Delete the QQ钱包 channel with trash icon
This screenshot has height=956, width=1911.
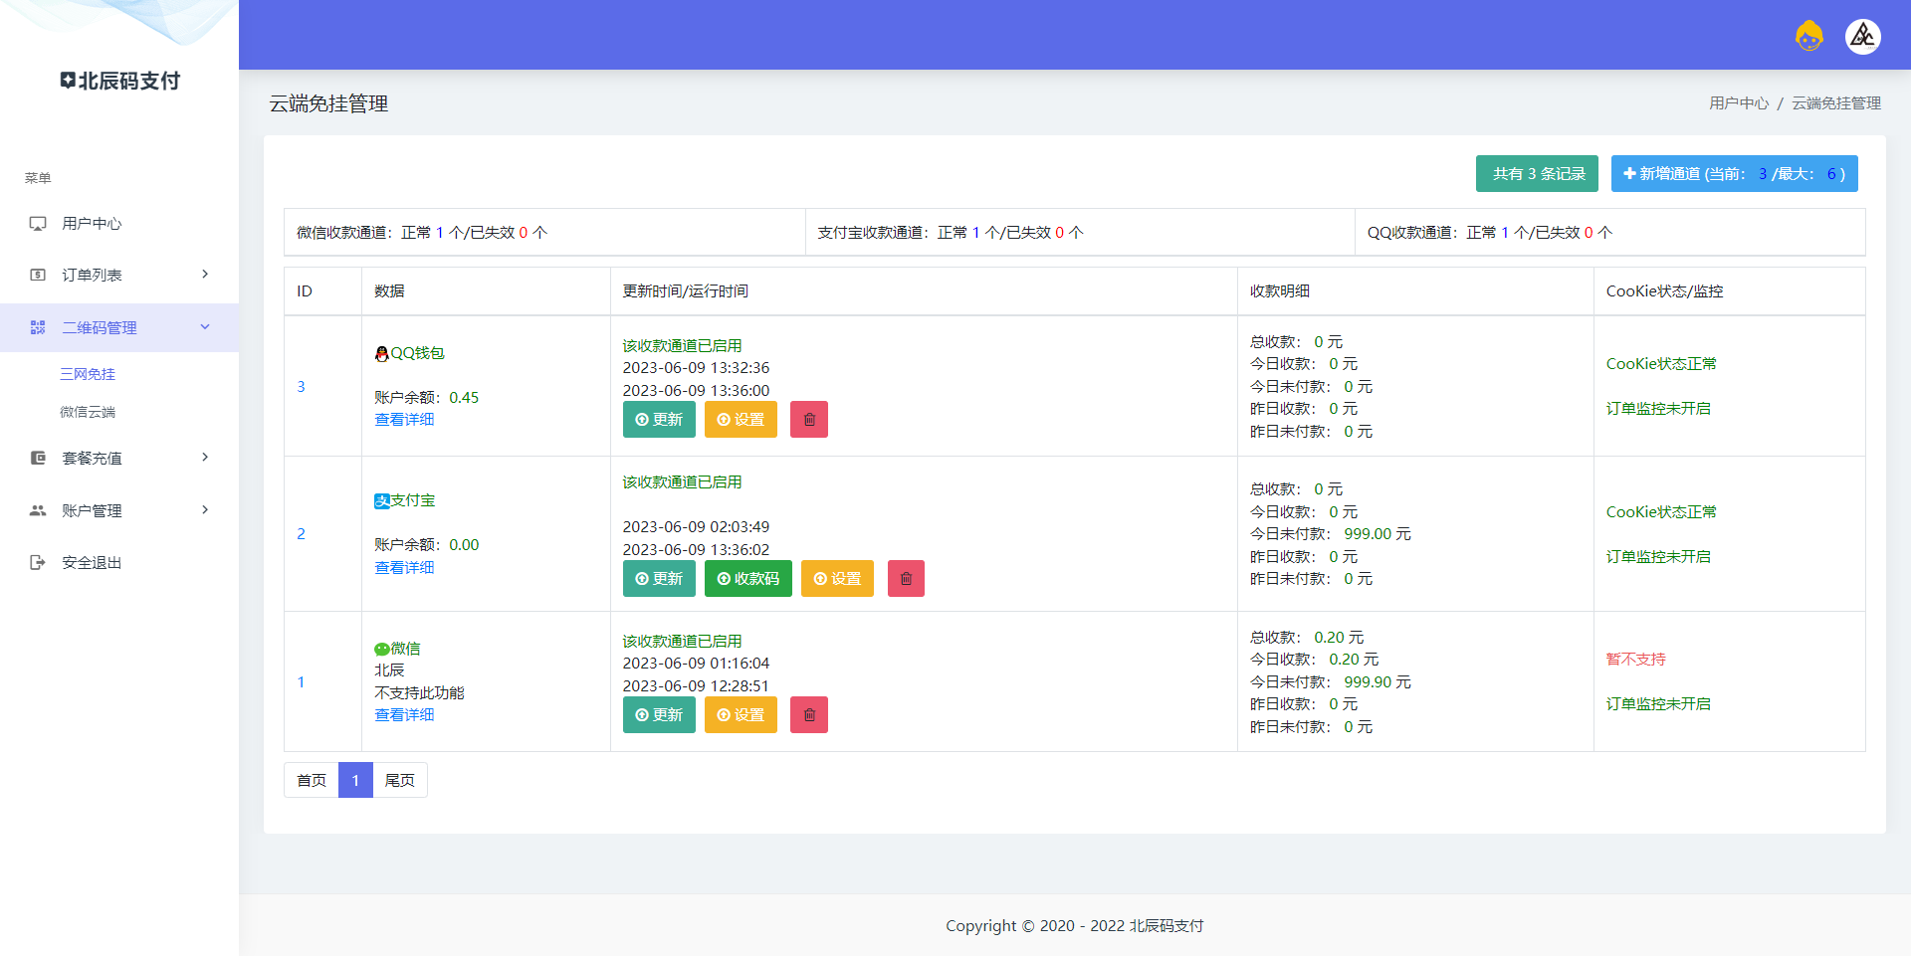(x=809, y=420)
